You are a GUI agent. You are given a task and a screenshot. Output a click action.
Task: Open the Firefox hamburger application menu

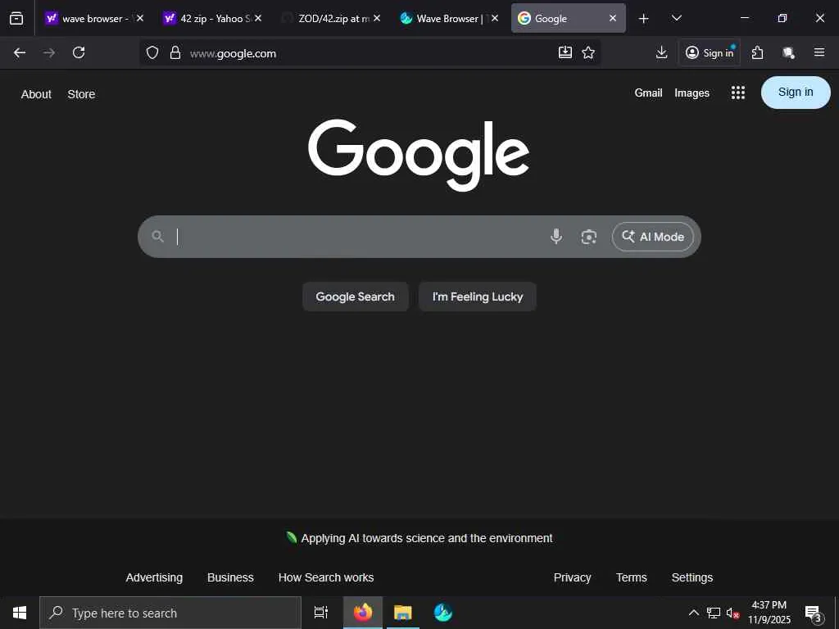[819, 52]
